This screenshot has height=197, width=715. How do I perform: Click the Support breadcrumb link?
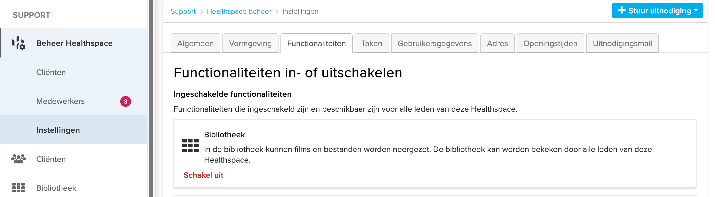coord(183,11)
